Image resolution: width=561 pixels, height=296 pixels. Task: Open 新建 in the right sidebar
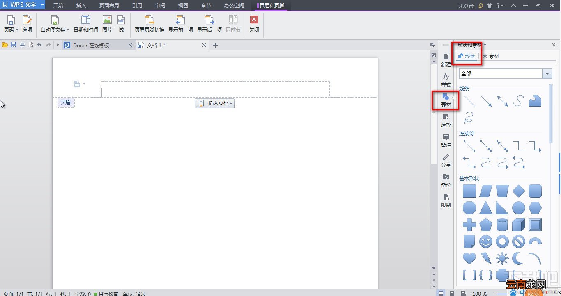pos(446,60)
